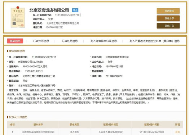Click the 营业执照信息 section heading
Image resolution: width=189 pixels, height=135 pixels.
click(x=17, y=51)
